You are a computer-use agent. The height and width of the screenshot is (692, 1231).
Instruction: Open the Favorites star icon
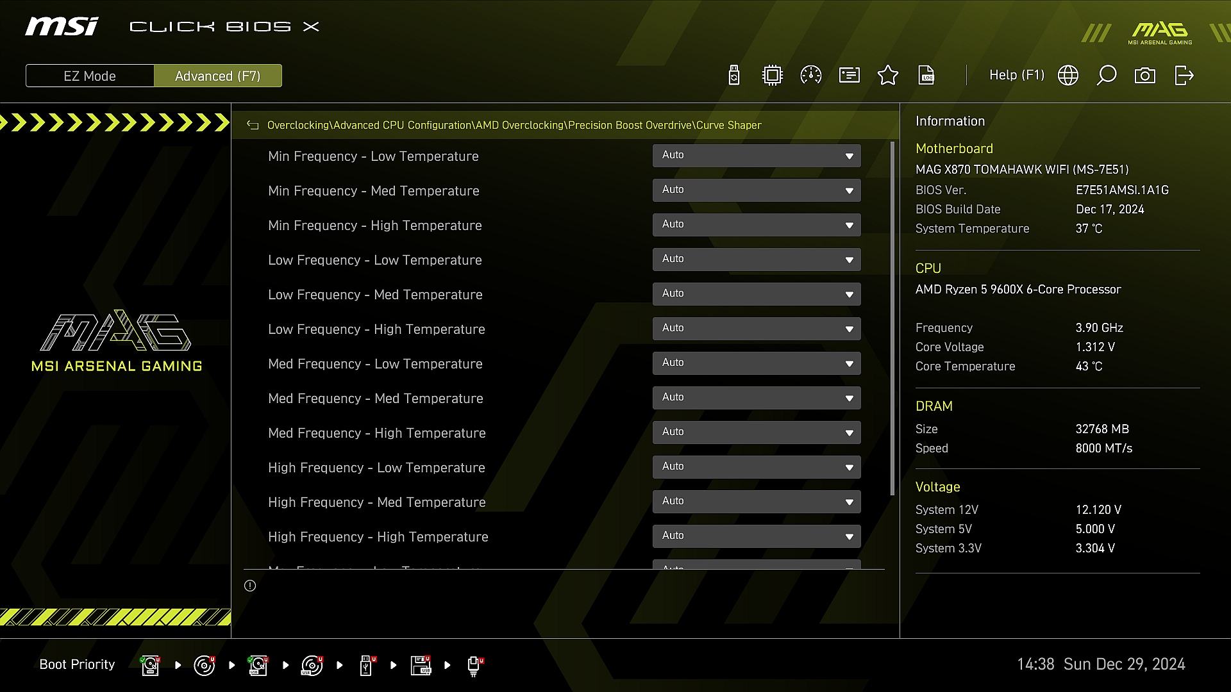[x=888, y=76]
